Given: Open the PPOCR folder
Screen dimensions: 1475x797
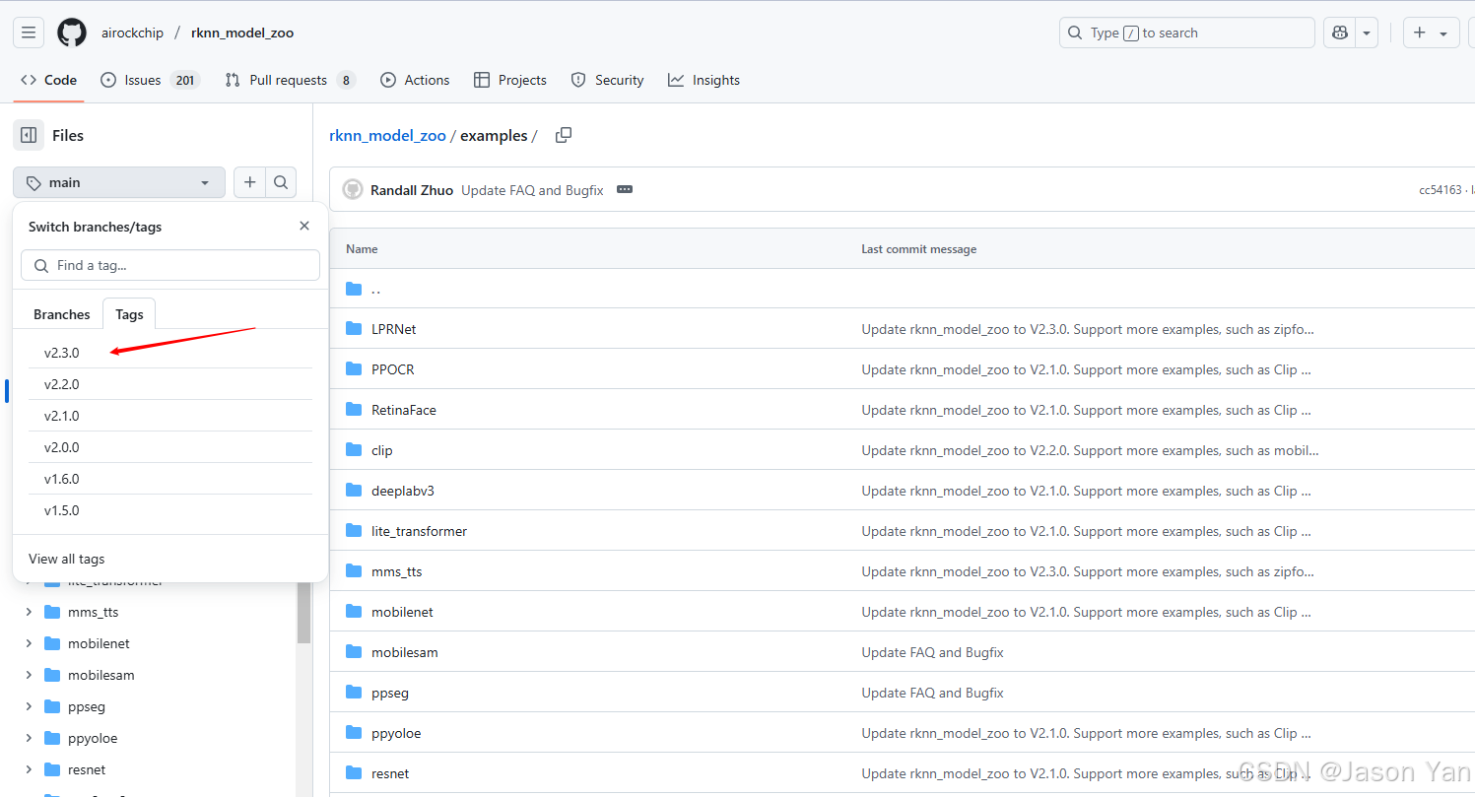Looking at the screenshot, I should click(393, 369).
